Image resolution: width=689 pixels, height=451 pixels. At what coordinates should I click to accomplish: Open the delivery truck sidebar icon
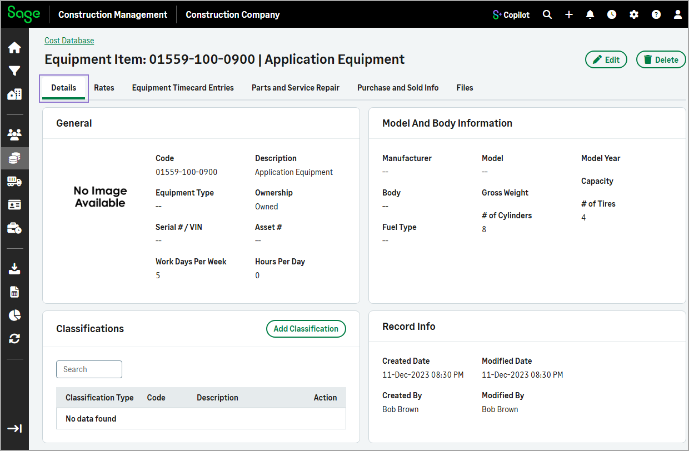[14, 182]
